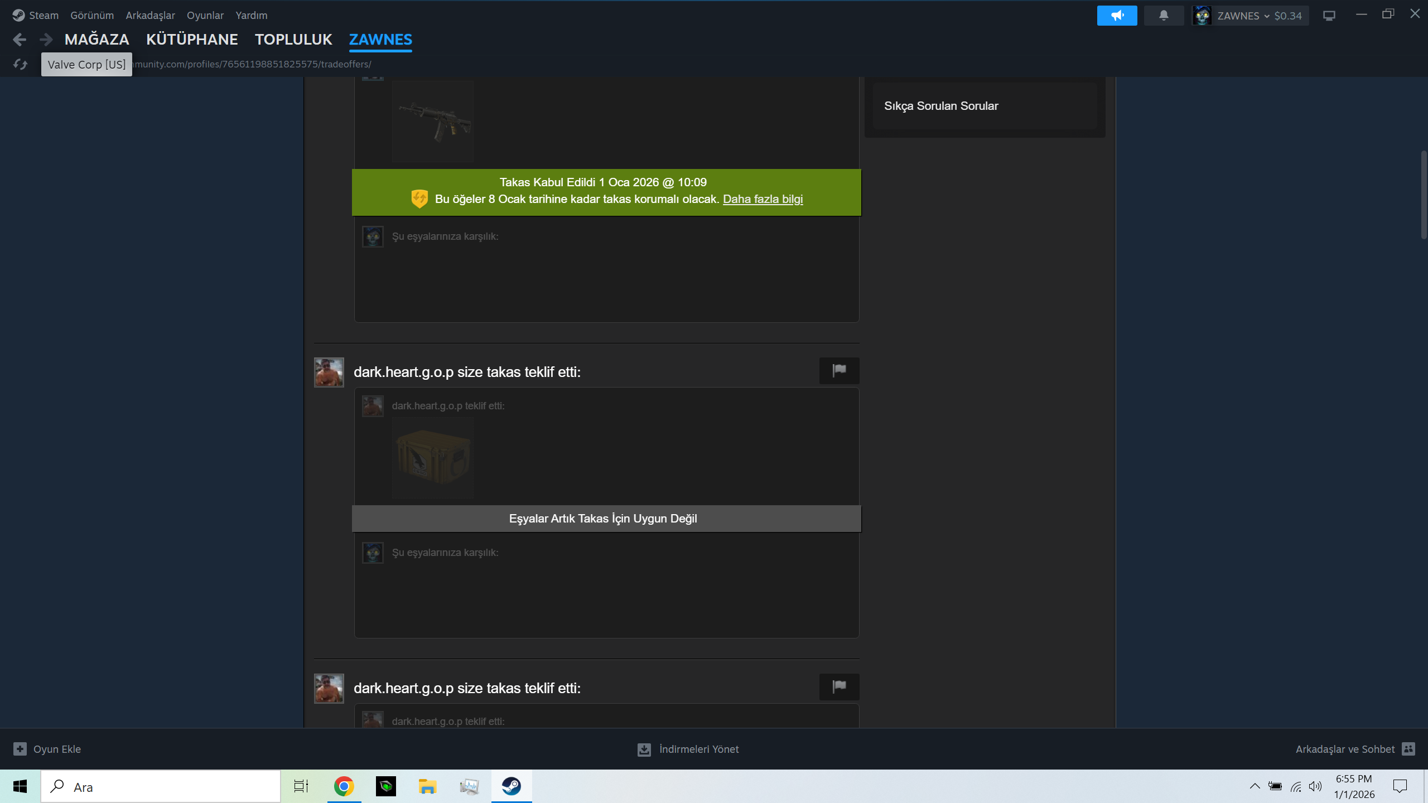
Task: Open the Steam menu
Action: click(44, 15)
